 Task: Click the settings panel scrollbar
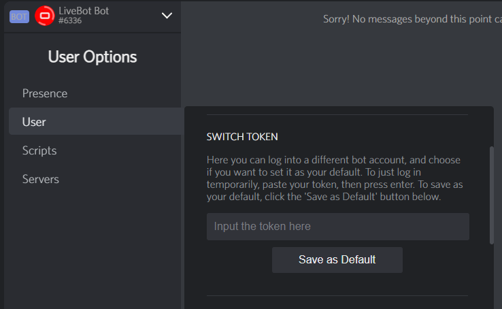[492, 194]
